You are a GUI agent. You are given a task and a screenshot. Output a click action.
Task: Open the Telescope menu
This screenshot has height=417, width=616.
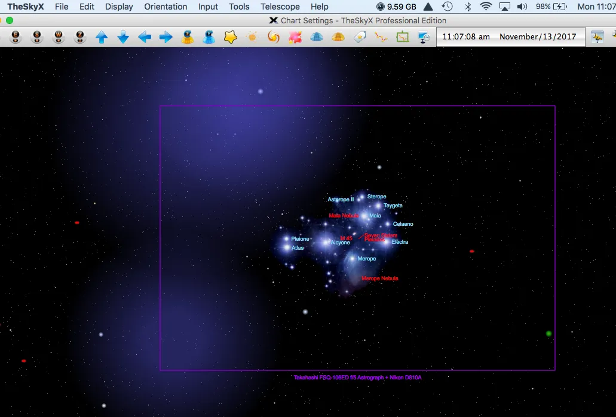tap(280, 7)
